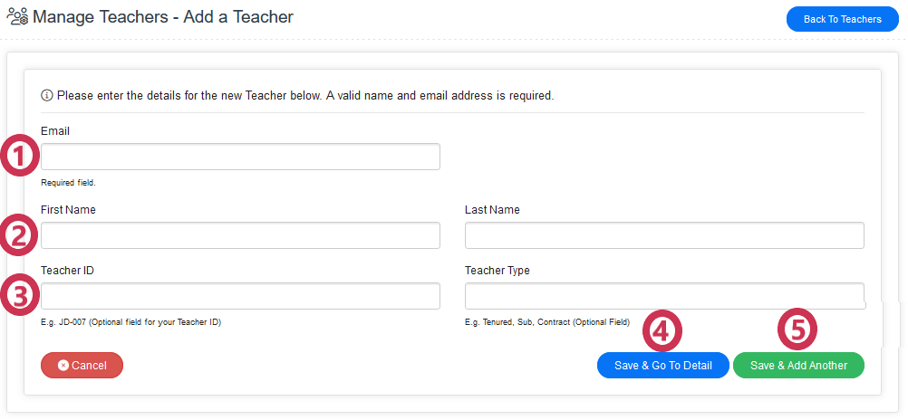The image size is (908, 420).
Task: Click the info icon beside the instructions
Action: point(47,95)
